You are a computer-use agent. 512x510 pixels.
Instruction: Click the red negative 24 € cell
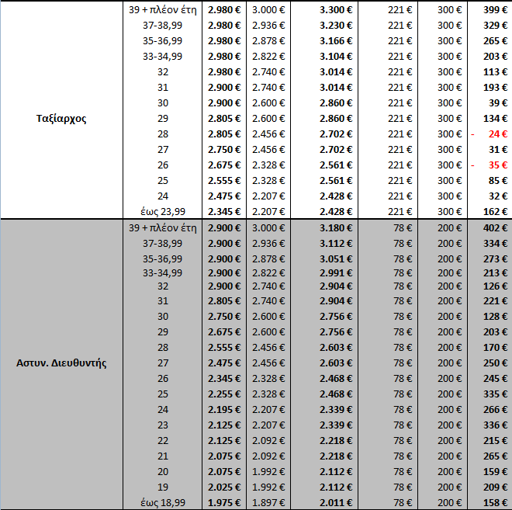click(x=491, y=134)
